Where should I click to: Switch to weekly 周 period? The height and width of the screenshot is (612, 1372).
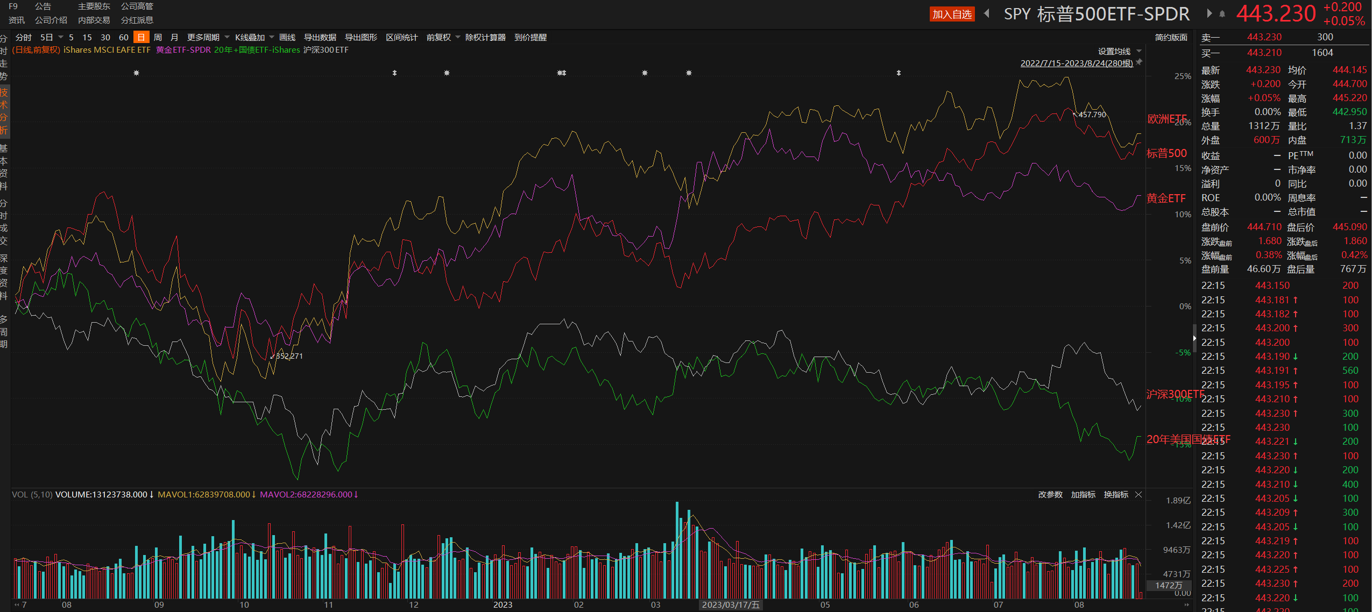click(x=158, y=38)
